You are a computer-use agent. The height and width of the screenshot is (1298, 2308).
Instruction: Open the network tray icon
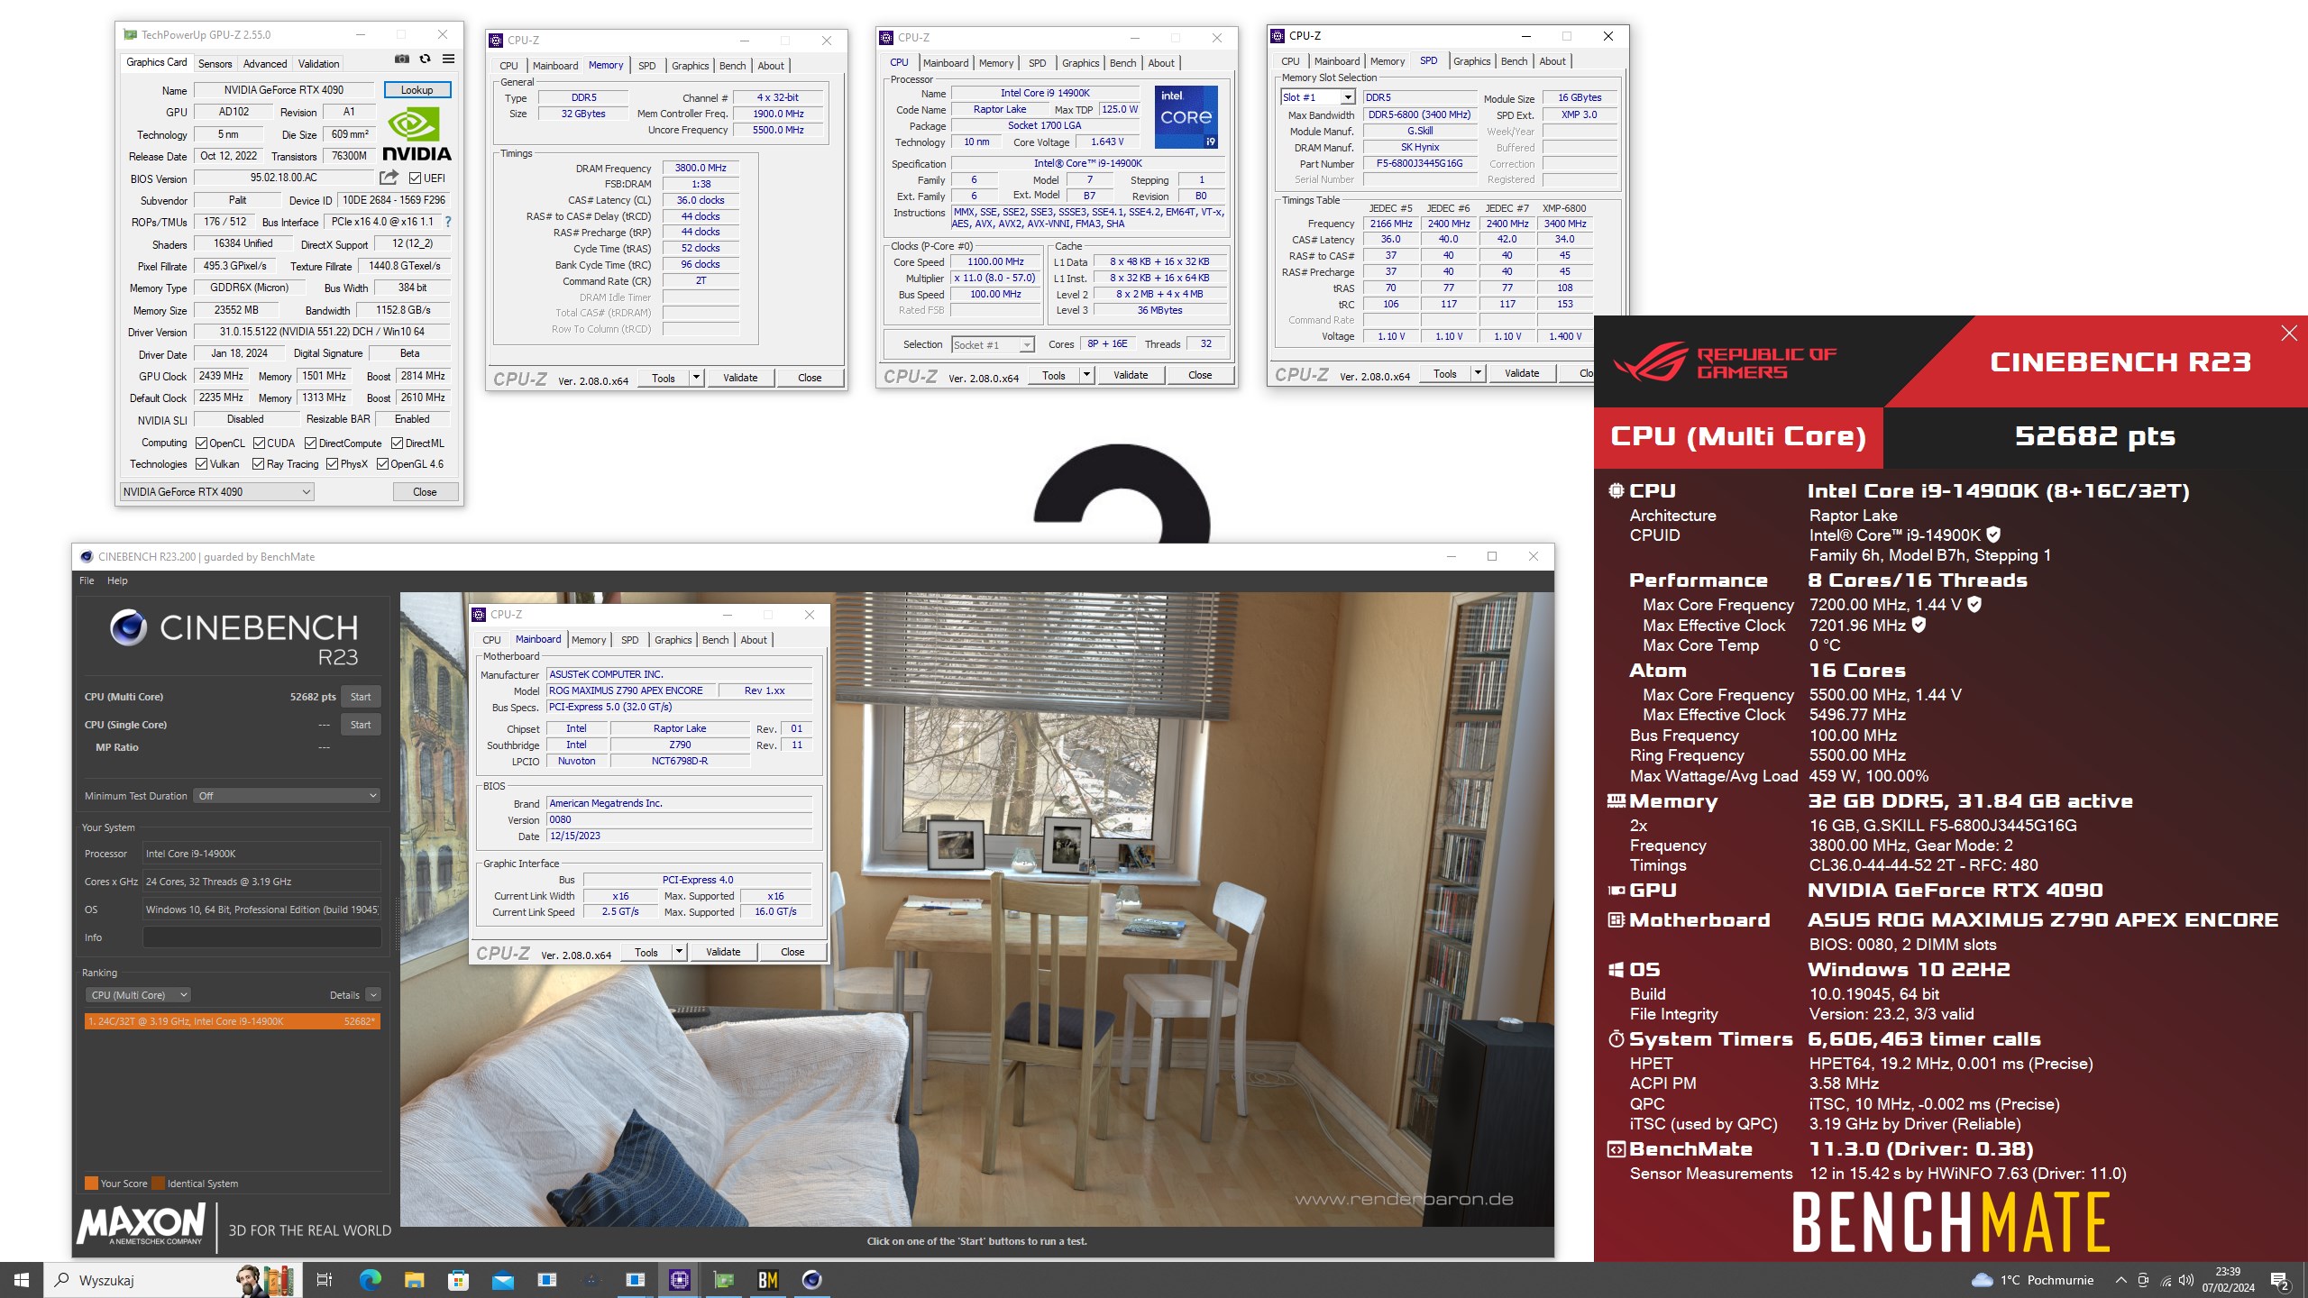pos(2166,1280)
